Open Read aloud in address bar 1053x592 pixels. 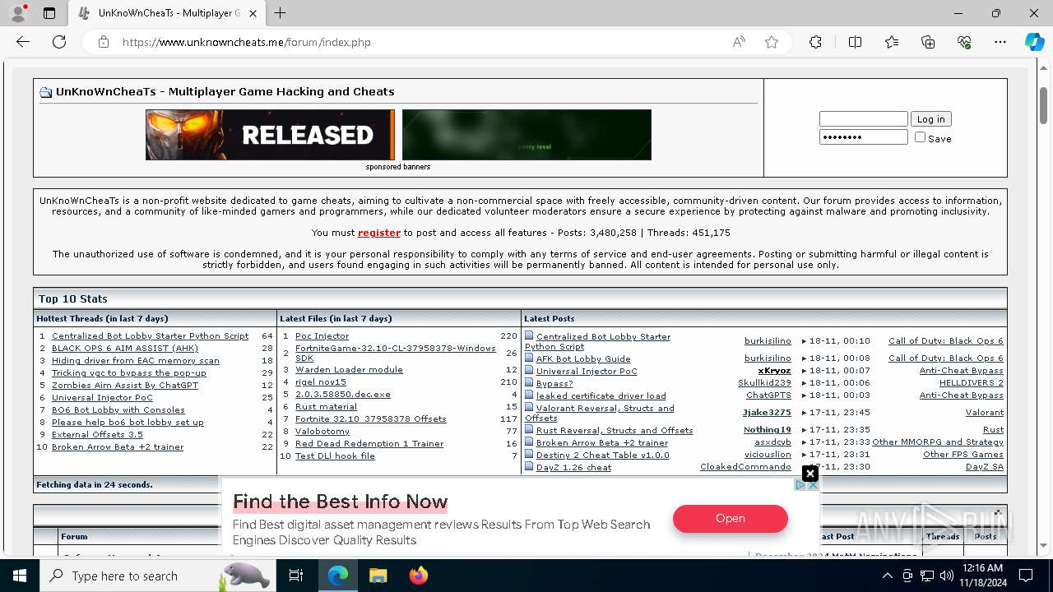point(739,42)
